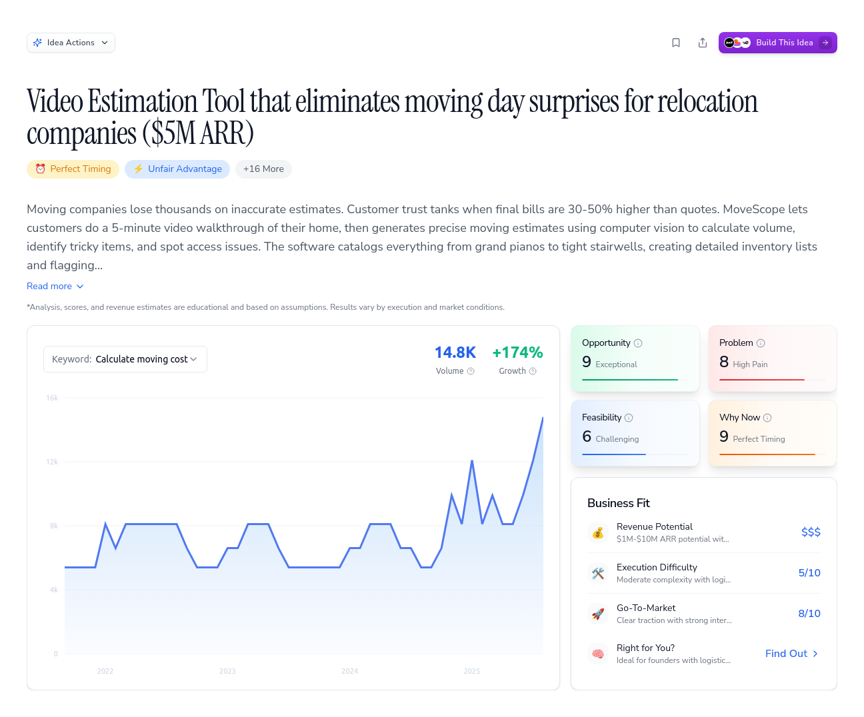Click the 8/10 go-to-market score
The width and height of the screenshot is (864, 717).
(809, 614)
